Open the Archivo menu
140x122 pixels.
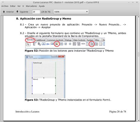(x=5, y=6)
